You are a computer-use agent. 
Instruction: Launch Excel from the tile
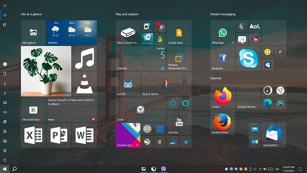[33, 135]
